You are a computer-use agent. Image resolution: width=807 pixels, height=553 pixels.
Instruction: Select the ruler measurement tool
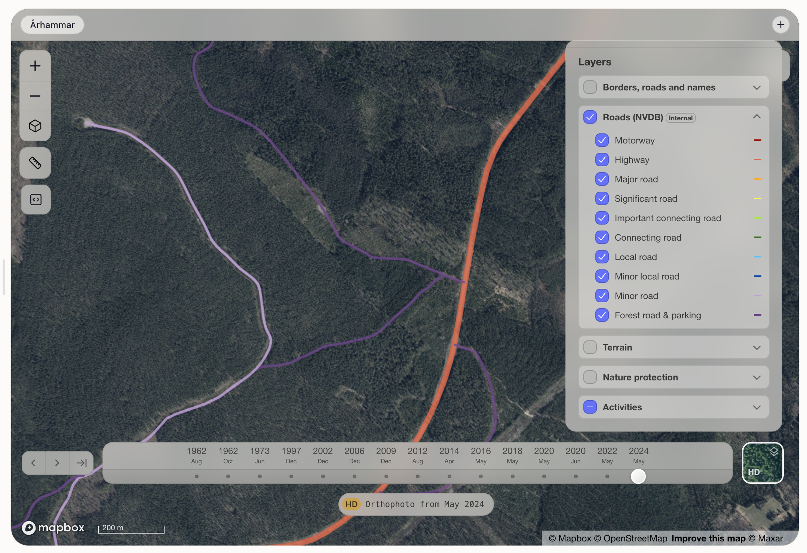coord(35,163)
